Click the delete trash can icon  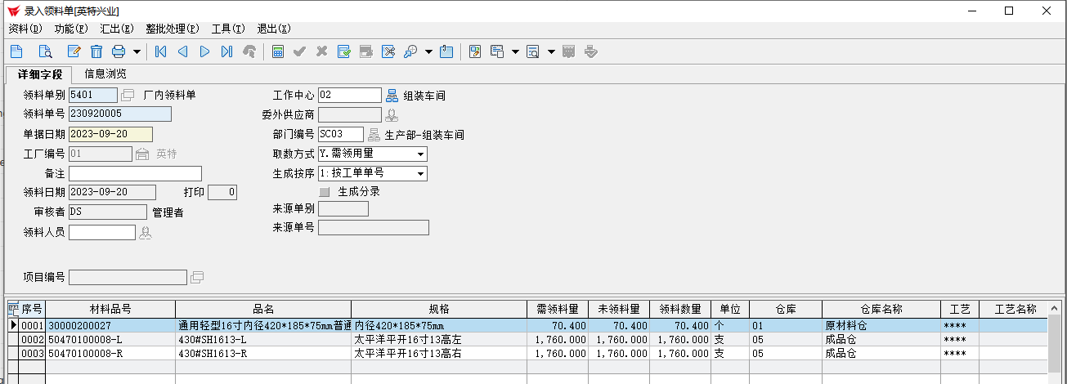[x=96, y=51]
